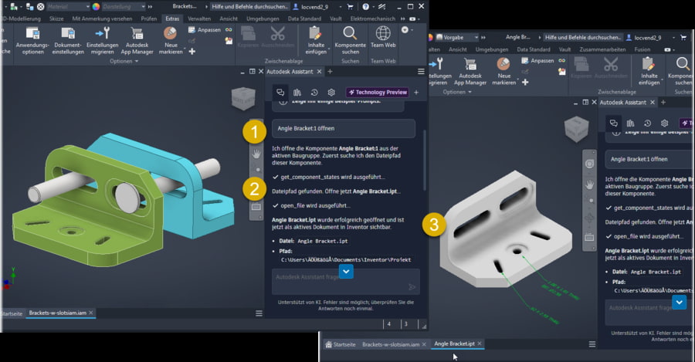695x362 pixels.
Task: Click Inhalte einfügen in the right window
Action: tap(649, 72)
